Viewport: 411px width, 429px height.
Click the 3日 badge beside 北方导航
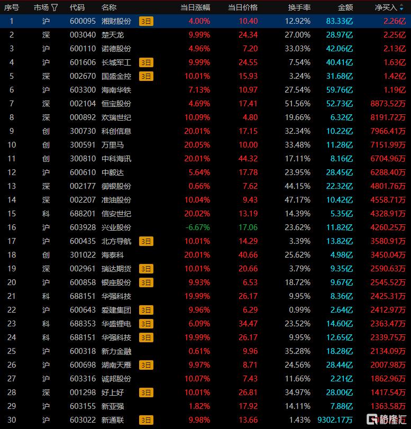(146, 241)
